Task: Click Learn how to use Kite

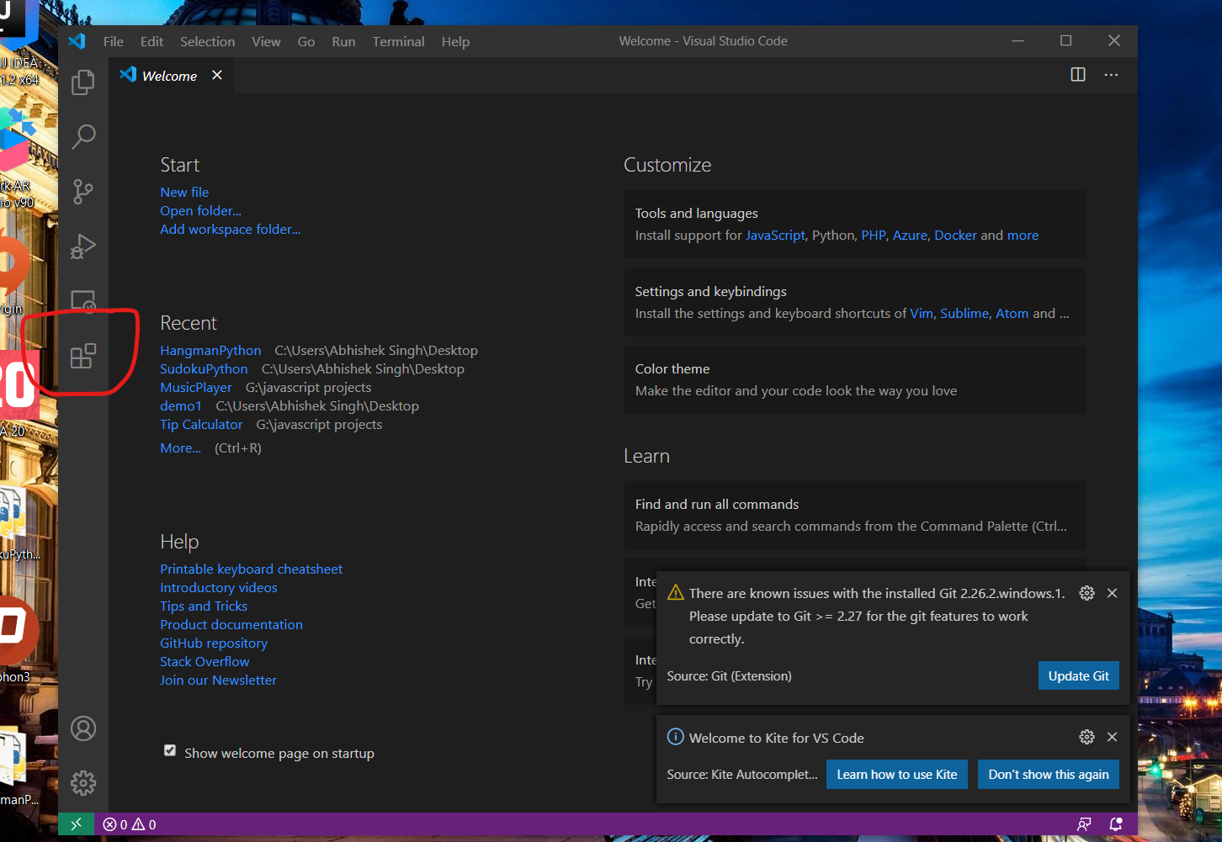Action: 897,774
